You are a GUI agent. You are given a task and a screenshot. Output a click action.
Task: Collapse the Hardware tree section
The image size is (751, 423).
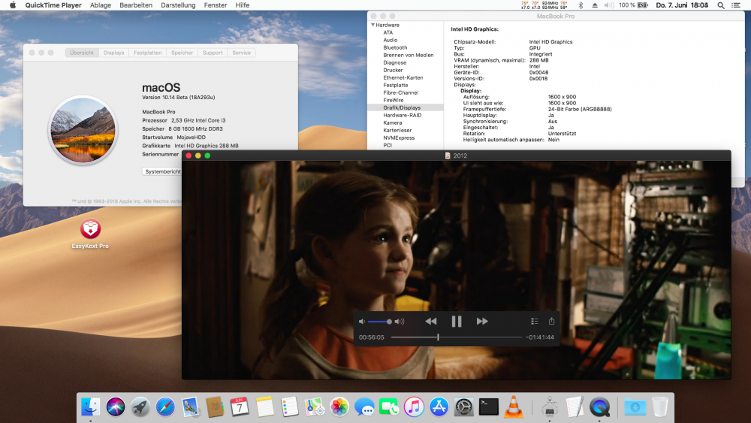[372, 25]
